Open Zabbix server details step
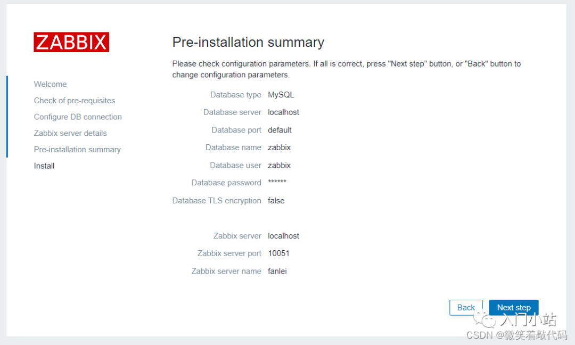575x345 pixels. point(70,133)
